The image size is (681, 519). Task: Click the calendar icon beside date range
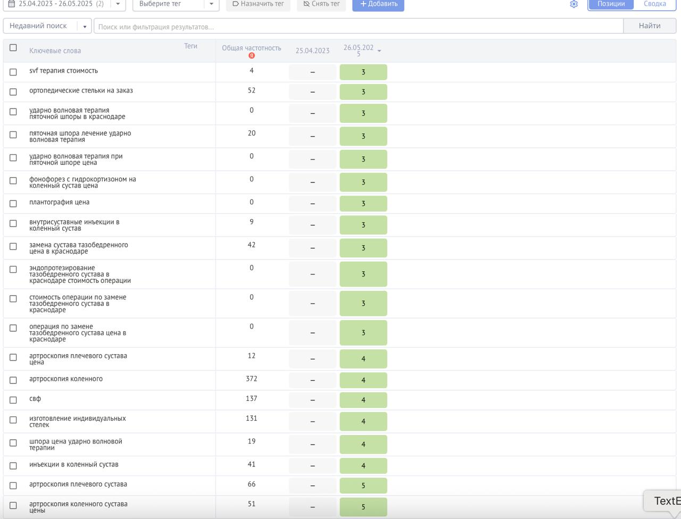click(11, 4)
